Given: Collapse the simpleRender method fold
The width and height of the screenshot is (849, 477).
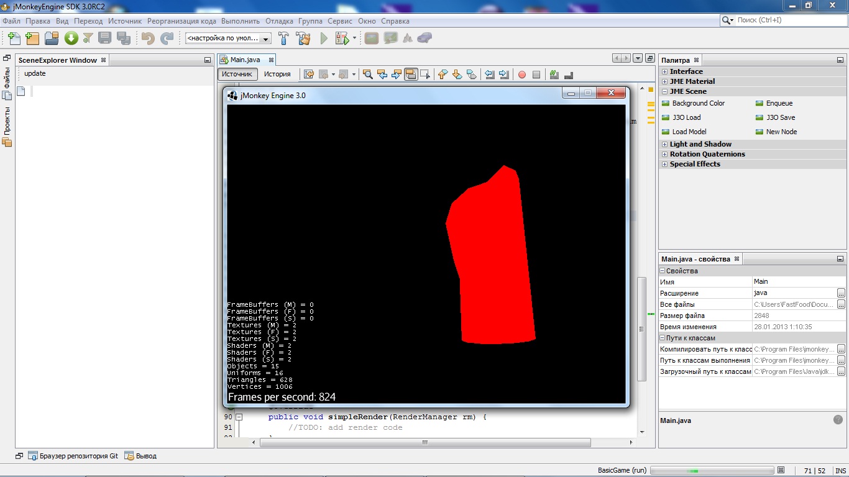Looking at the screenshot, I should (239, 417).
